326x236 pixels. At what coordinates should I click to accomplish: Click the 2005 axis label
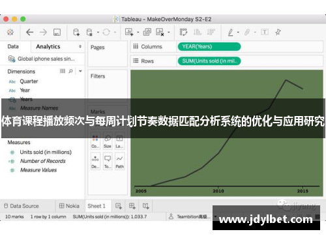pos(141,191)
